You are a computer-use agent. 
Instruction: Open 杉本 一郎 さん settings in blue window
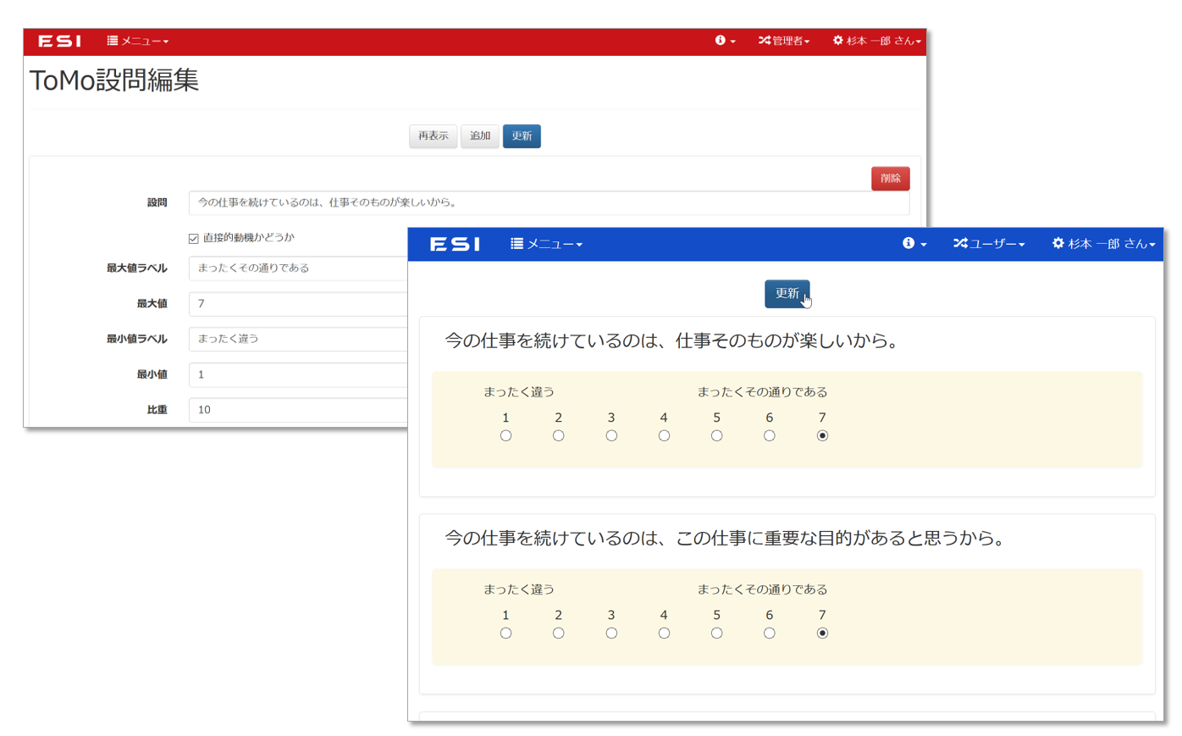point(1103,244)
